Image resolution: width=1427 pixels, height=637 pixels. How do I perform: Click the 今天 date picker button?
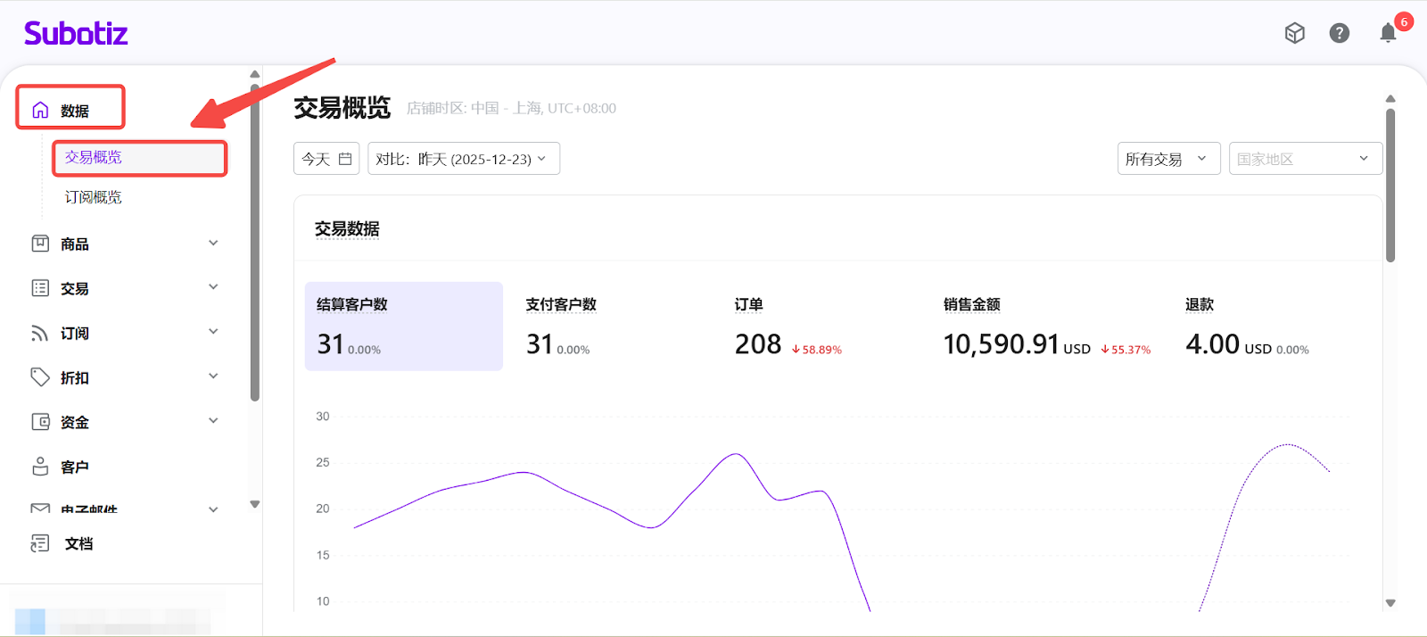coord(326,159)
